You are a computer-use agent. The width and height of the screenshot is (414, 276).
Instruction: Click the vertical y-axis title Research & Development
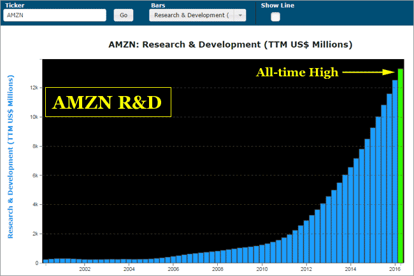11,157
